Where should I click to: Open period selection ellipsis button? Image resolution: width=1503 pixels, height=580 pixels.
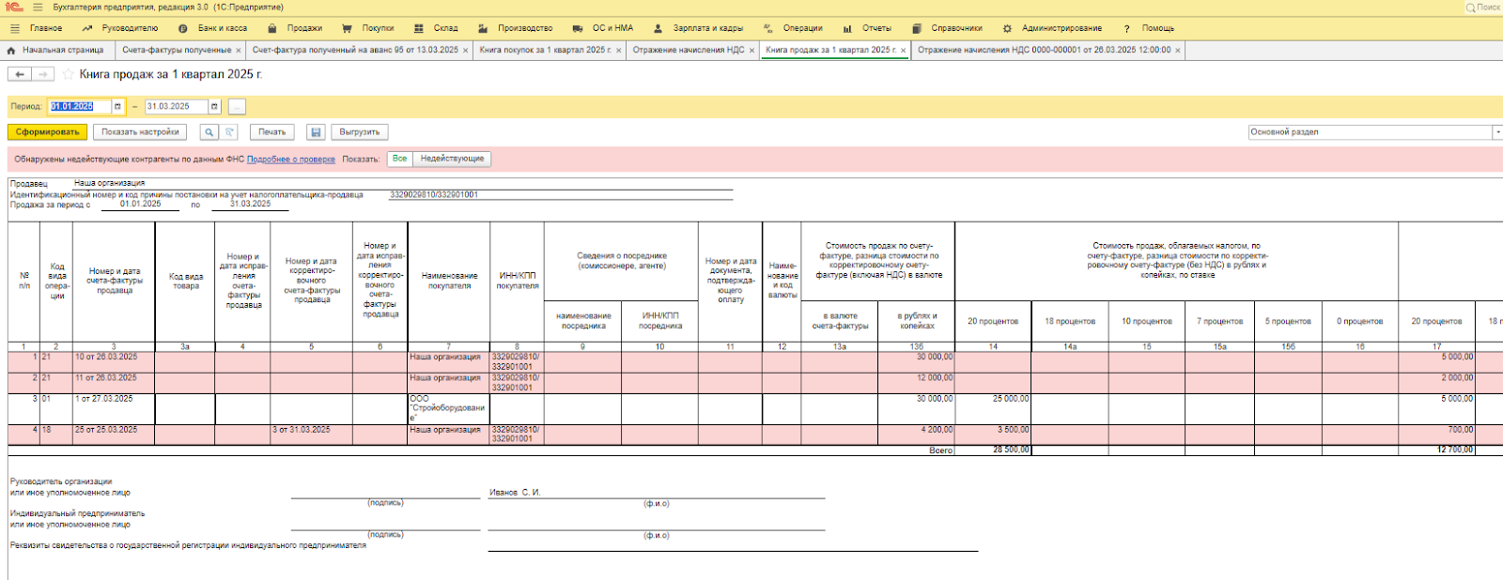coord(237,107)
